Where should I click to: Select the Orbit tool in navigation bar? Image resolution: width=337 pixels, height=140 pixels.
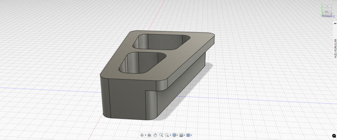142,135
